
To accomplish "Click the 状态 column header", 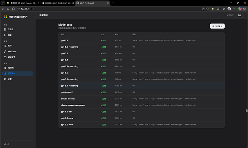I will pyautogui.click(x=102, y=34).
